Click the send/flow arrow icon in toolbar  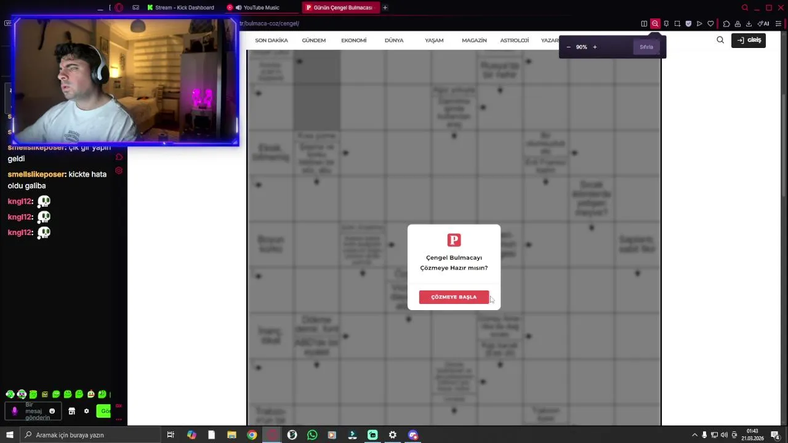[699, 23]
